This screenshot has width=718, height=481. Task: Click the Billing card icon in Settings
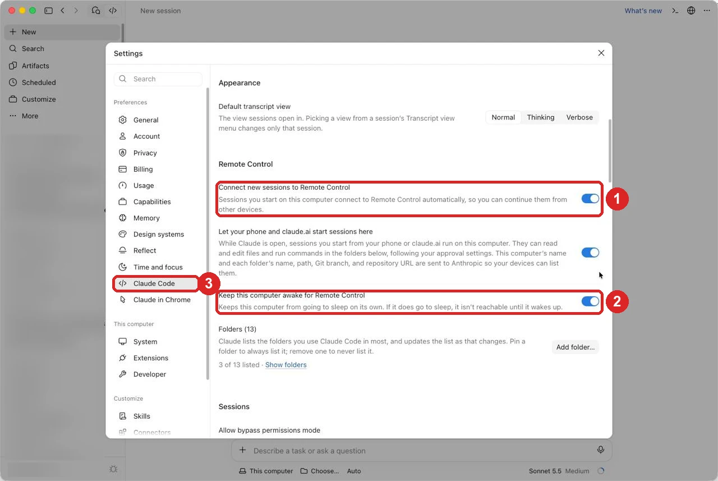(123, 169)
